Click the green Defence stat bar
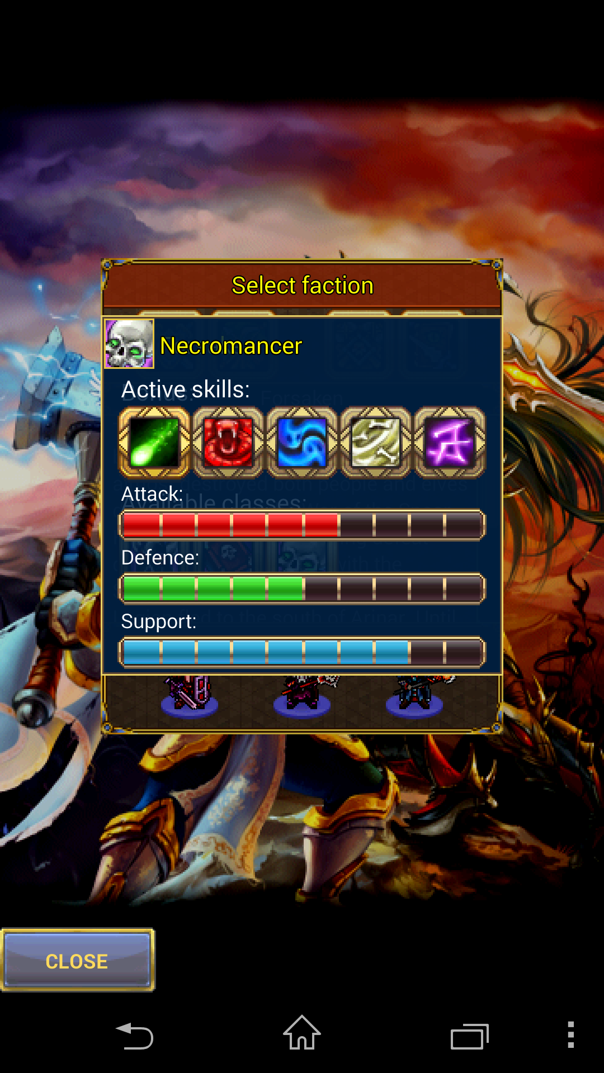Viewport: 604px width, 1073px height. point(302,588)
